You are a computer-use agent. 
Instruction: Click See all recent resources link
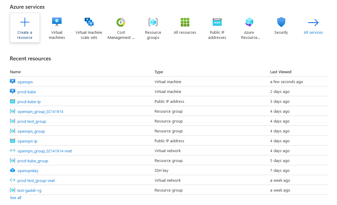[x=16, y=198]
